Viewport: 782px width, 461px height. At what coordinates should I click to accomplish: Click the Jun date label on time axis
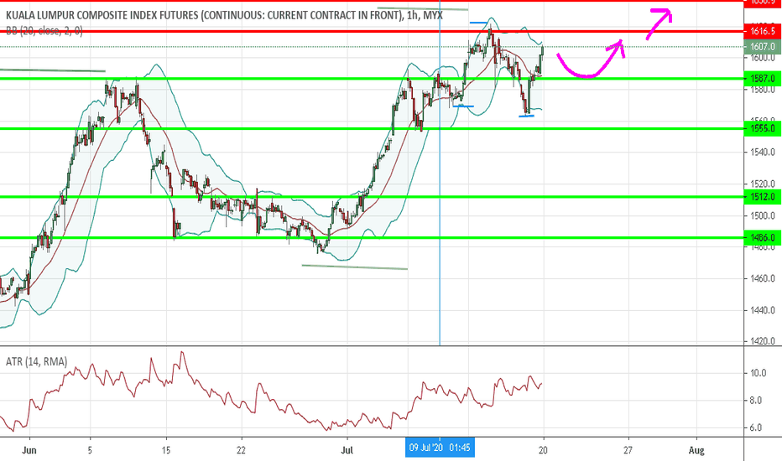(x=29, y=450)
